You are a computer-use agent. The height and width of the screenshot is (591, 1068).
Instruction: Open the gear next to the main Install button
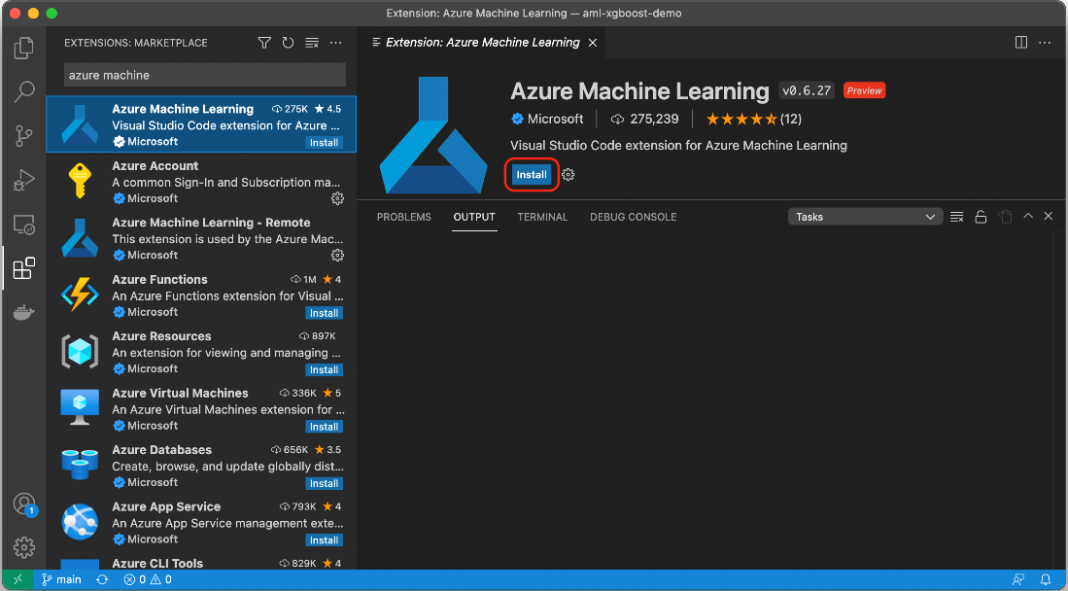pyautogui.click(x=568, y=175)
